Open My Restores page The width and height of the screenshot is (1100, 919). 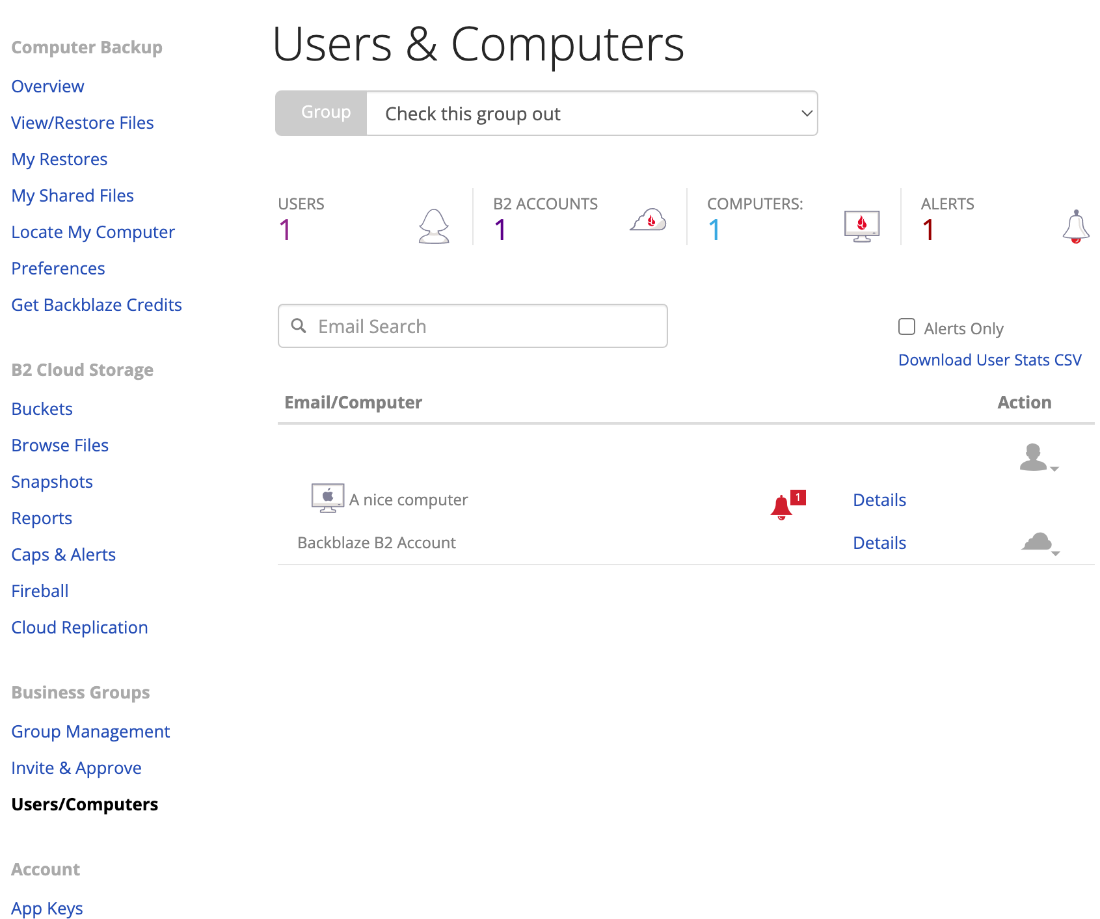(x=59, y=159)
